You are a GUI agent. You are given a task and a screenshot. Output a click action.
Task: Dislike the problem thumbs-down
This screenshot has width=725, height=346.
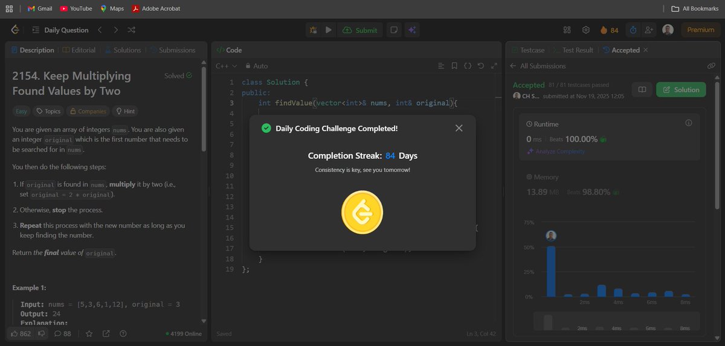42,333
